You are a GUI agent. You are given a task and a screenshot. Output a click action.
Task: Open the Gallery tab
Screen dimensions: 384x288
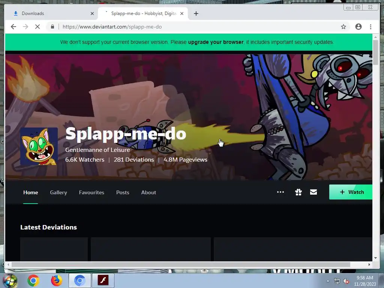[x=58, y=192]
